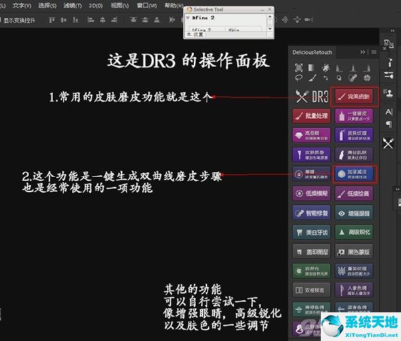Click align left edges icon
Screen dimensions: 401x341
[90, 19]
